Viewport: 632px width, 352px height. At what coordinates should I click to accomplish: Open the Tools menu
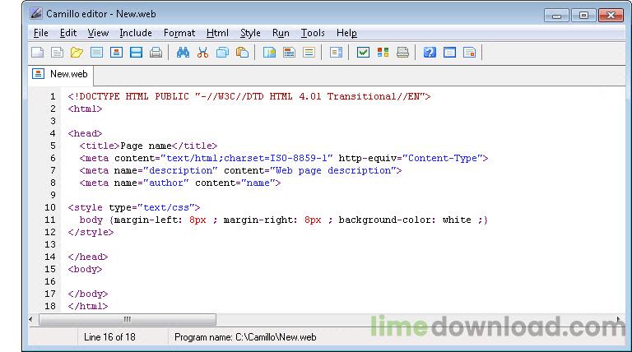[313, 33]
